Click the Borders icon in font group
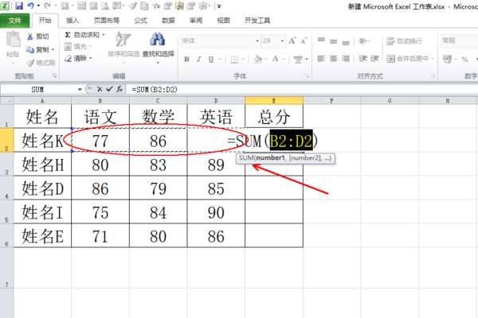Image resolution: width=478 pixels, height=318 pixels. pyautogui.click(x=234, y=60)
